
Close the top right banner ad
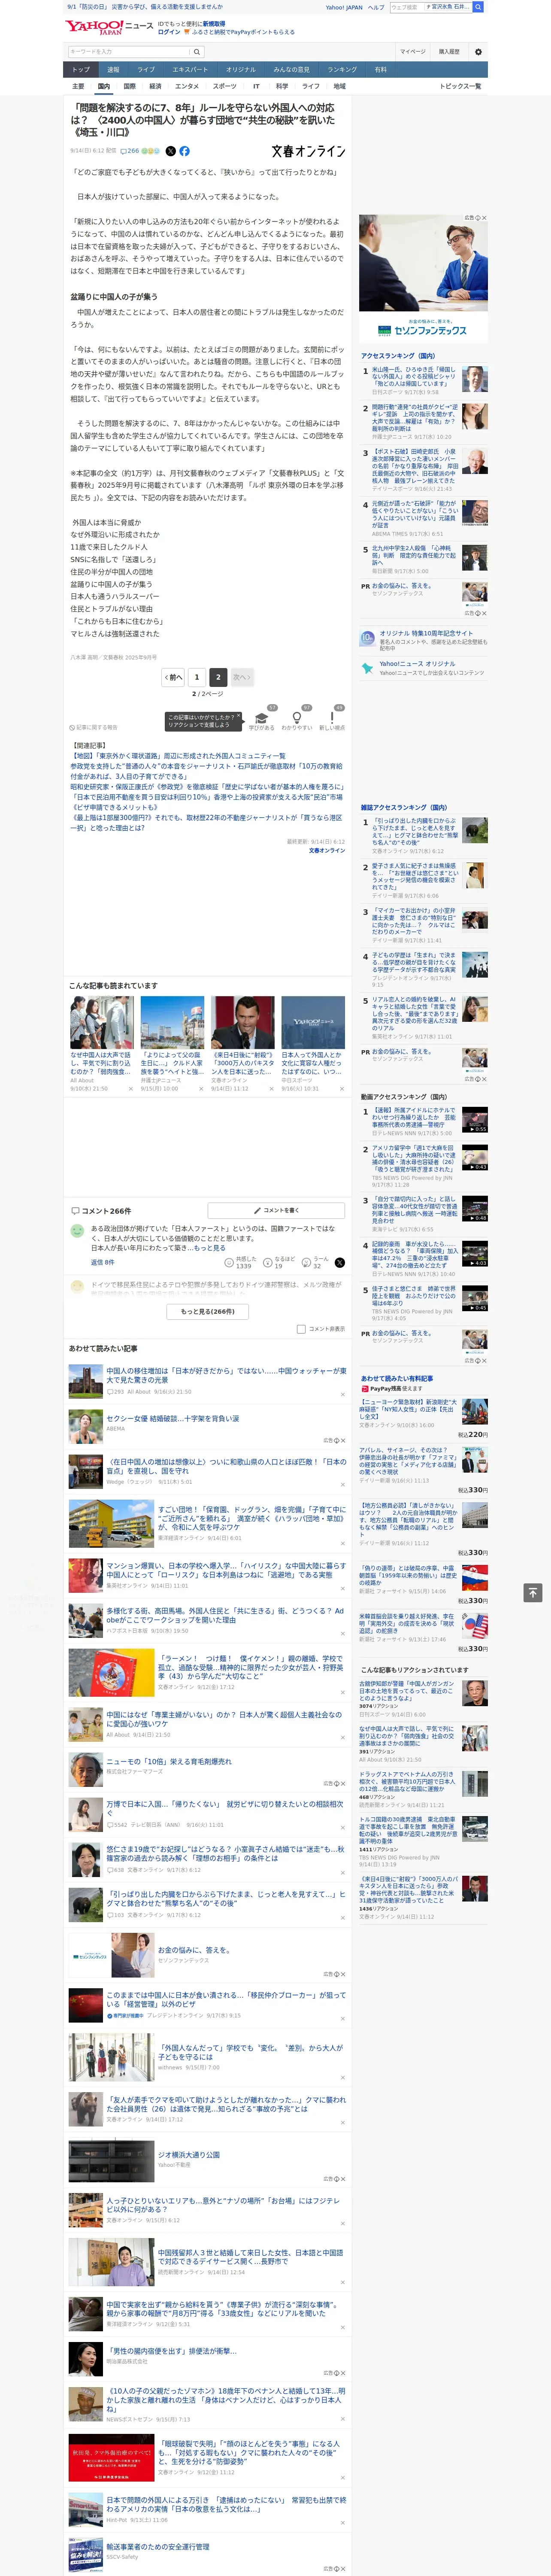484,218
